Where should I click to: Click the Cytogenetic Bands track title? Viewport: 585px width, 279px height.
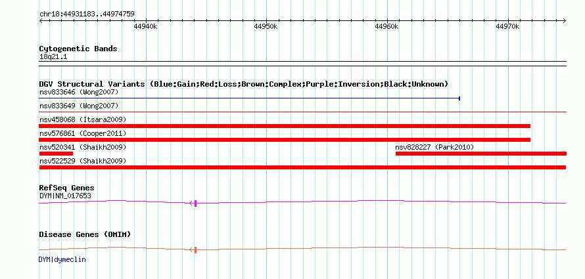pos(78,49)
